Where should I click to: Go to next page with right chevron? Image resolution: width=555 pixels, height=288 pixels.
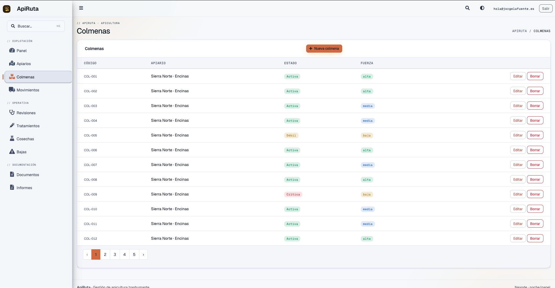[143, 254]
